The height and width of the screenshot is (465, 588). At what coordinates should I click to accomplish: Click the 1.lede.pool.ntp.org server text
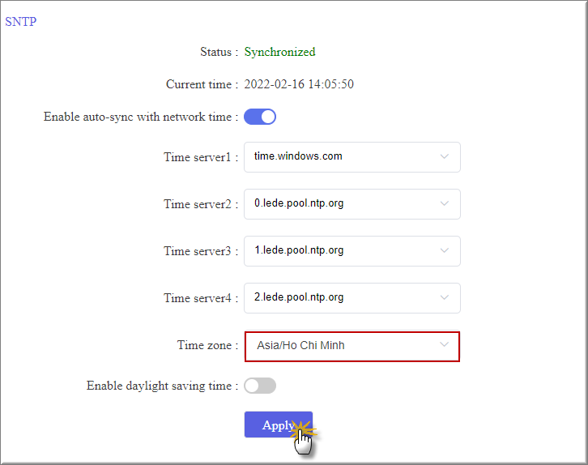pos(299,250)
